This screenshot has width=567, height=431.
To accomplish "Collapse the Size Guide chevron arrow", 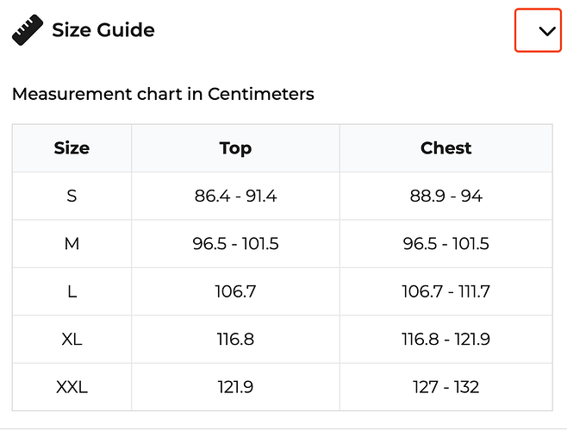I will click(x=547, y=31).
